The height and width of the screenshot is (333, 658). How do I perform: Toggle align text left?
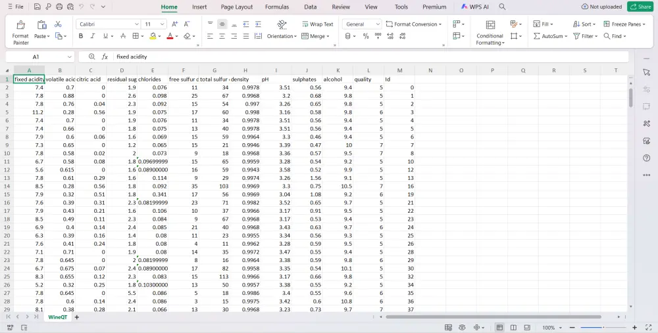tap(211, 36)
